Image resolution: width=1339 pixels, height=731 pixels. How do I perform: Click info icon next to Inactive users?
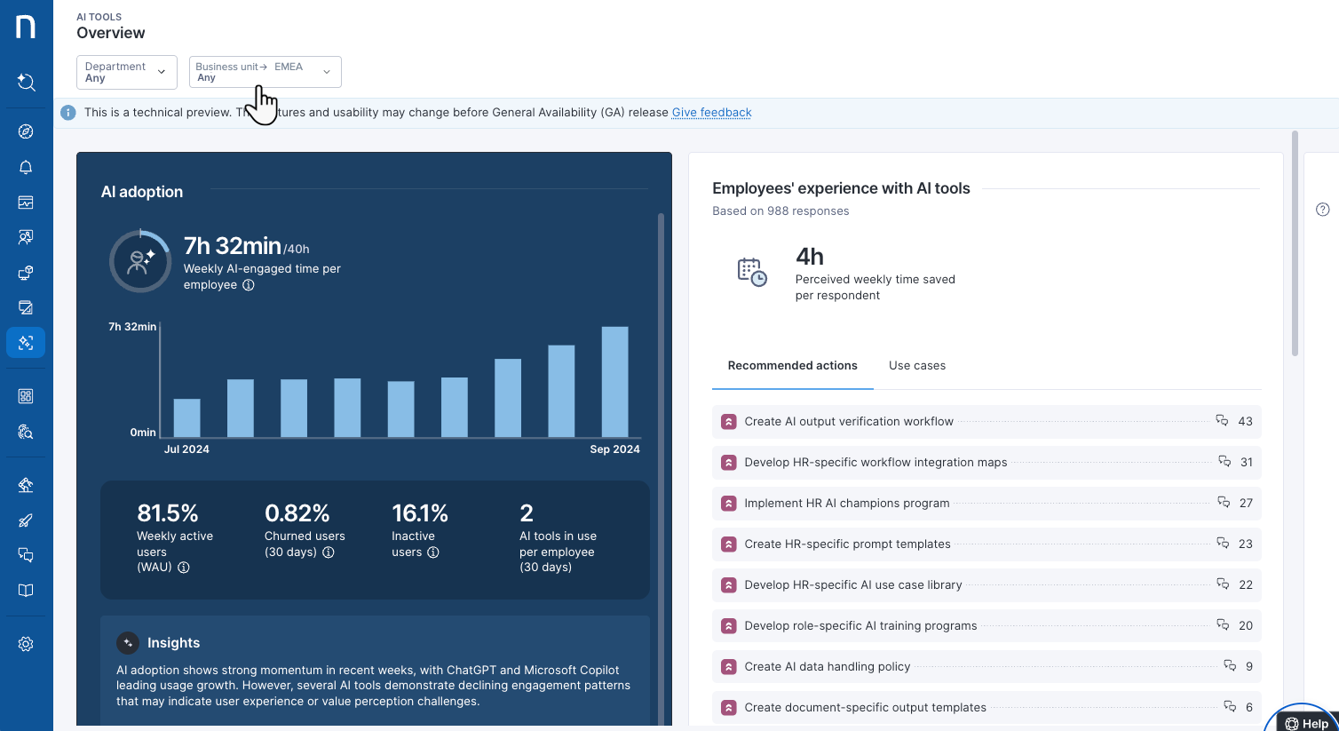pos(433,552)
